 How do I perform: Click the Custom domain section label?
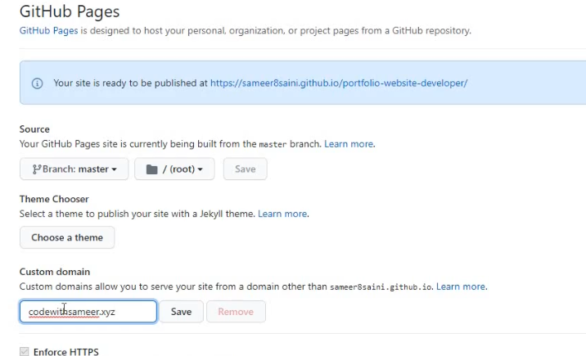[x=55, y=272]
